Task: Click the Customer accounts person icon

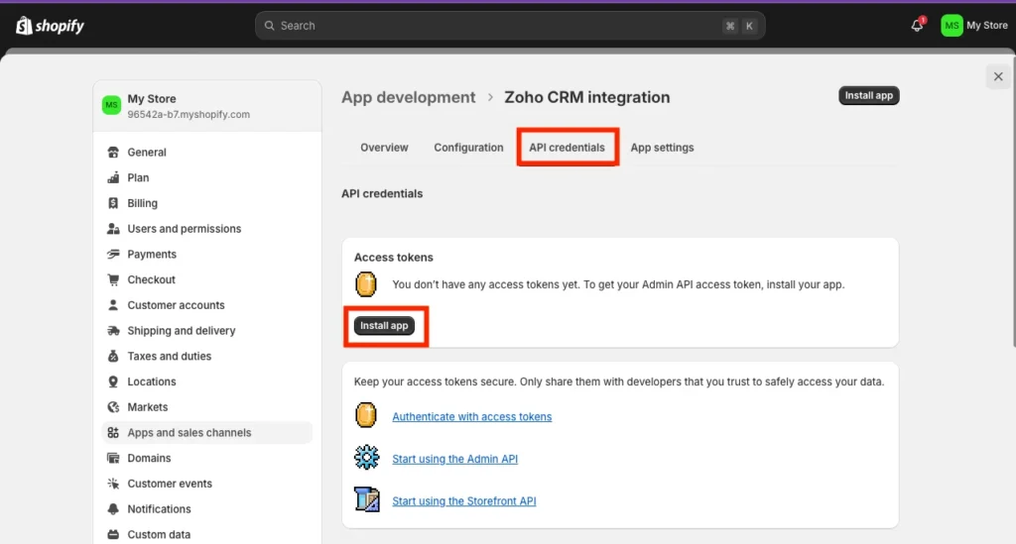Action: pyautogui.click(x=113, y=305)
